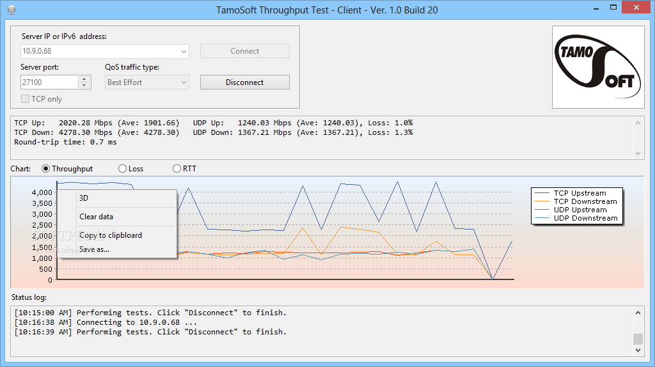Click the TamoSoft logo image
This screenshot has width=655, height=367.
click(x=598, y=66)
